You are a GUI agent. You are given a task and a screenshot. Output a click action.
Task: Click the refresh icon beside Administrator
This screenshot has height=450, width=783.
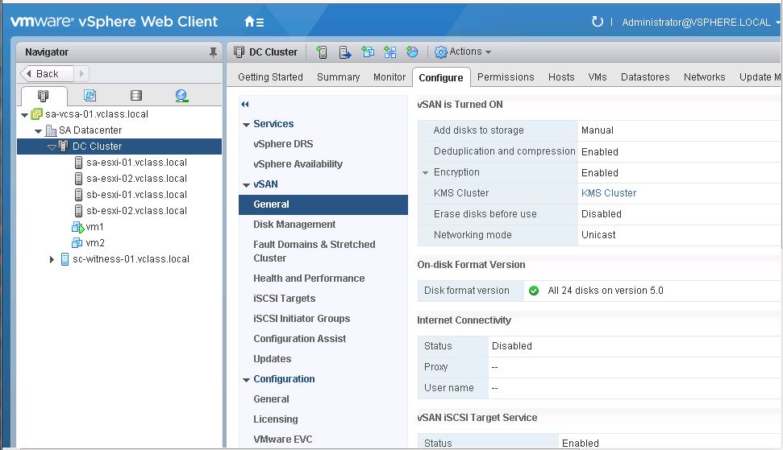597,22
